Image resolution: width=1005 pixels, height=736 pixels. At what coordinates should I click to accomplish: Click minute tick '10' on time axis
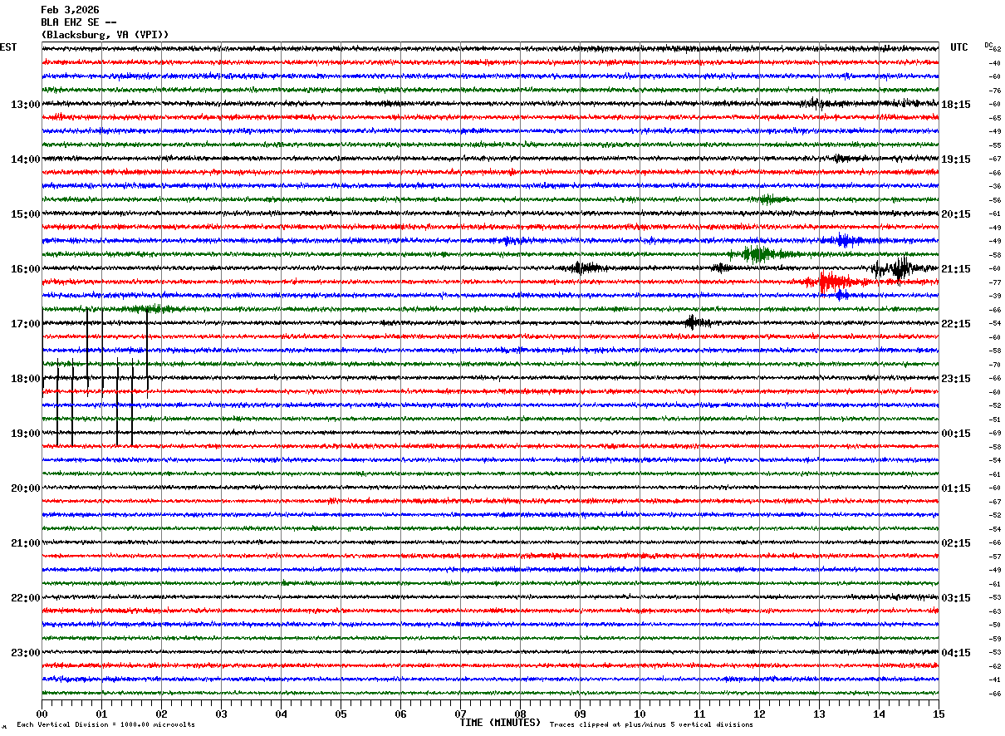point(640,714)
